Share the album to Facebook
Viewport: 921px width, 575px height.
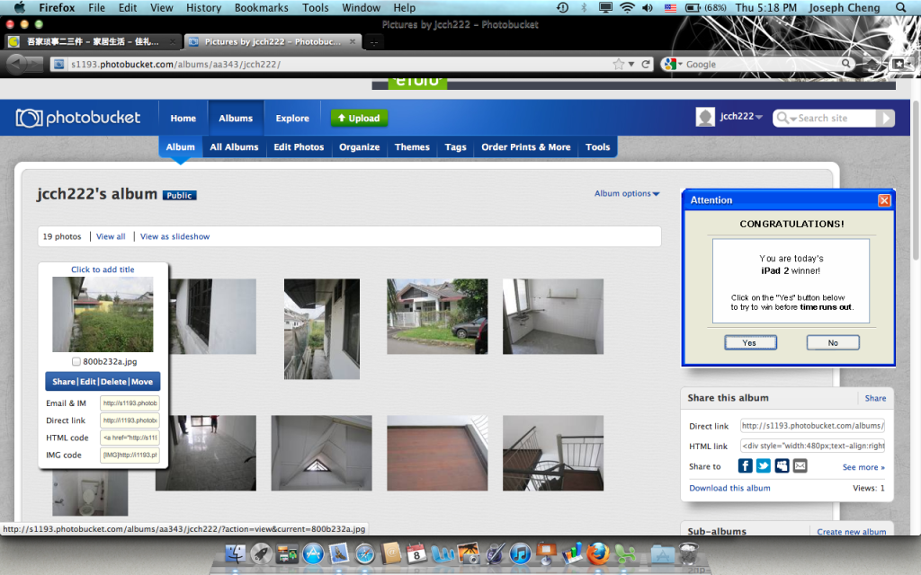[745, 466]
